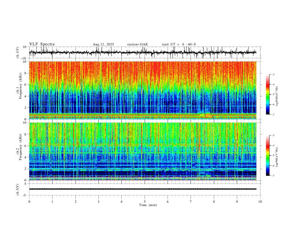Select the "start UT = 6 :40: 0" text
Viewport: 293px width, 226px height.
(x=179, y=44)
